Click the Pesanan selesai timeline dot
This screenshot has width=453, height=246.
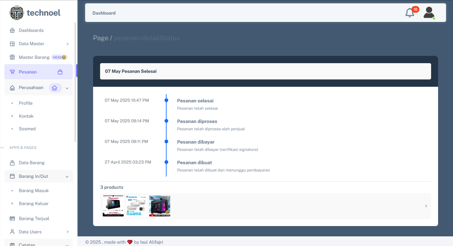click(166, 100)
